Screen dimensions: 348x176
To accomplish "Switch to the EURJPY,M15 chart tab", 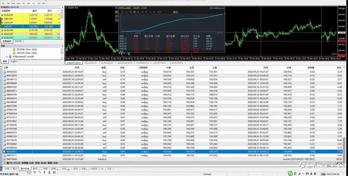I will [x=176, y=63].
